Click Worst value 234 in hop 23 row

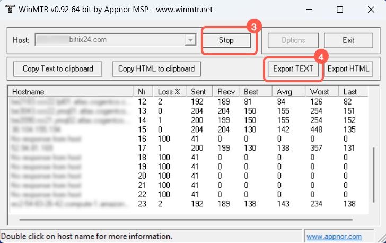click(317, 204)
